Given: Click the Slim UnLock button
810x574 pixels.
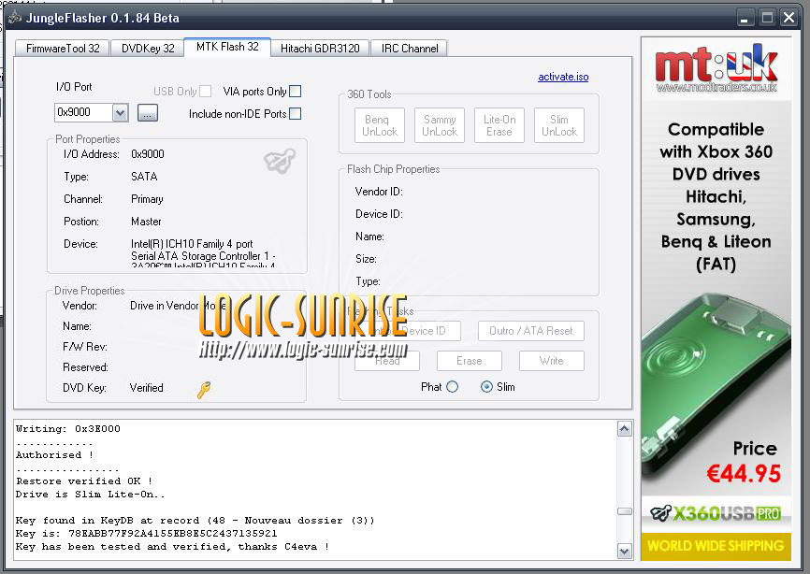Looking at the screenshot, I should click(x=559, y=125).
